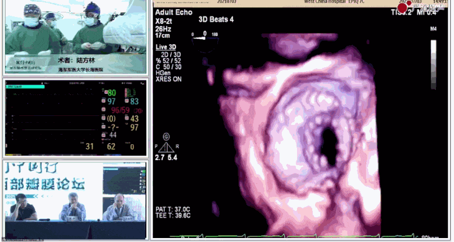
Task: Click the cyan alert banner on patient monitor
Action: coord(25,87)
